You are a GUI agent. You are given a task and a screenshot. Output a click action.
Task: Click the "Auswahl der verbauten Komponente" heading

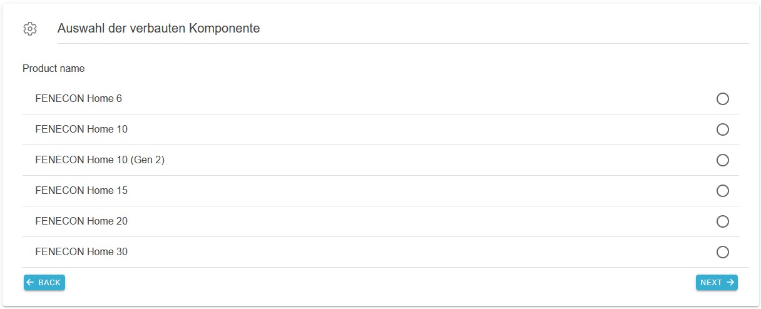(158, 29)
